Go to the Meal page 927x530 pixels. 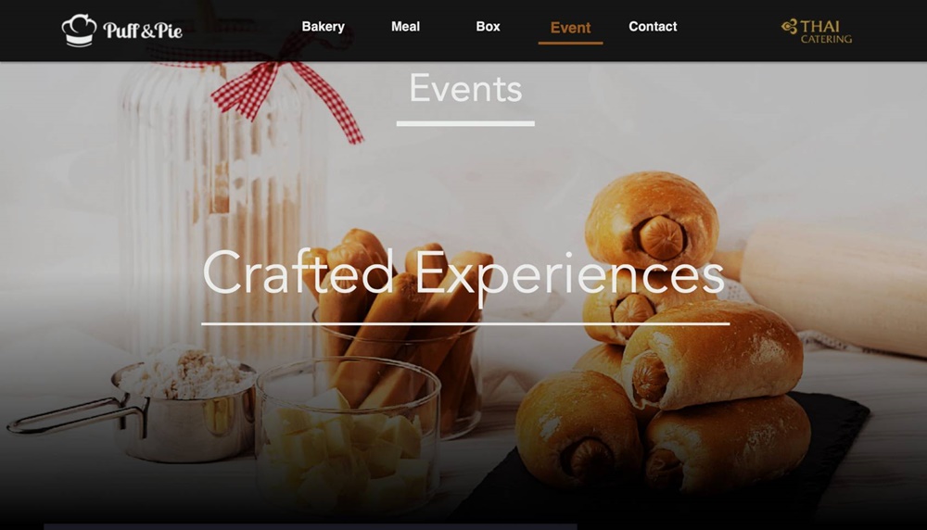pyautogui.click(x=405, y=27)
